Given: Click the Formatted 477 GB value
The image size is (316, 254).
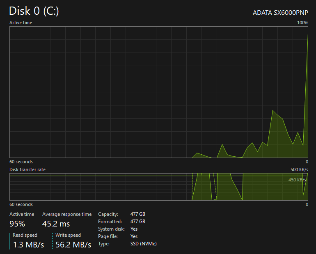Looking at the screenshot, I should [138, 222].
